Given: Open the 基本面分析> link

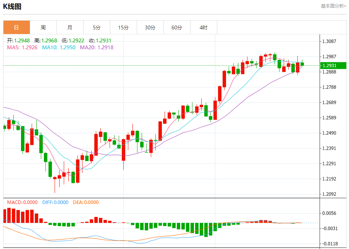Looking at the screenshot, I should tap(333, 6).
